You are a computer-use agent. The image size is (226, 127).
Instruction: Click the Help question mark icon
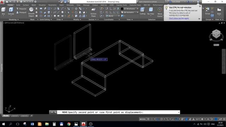click(198, 2)
